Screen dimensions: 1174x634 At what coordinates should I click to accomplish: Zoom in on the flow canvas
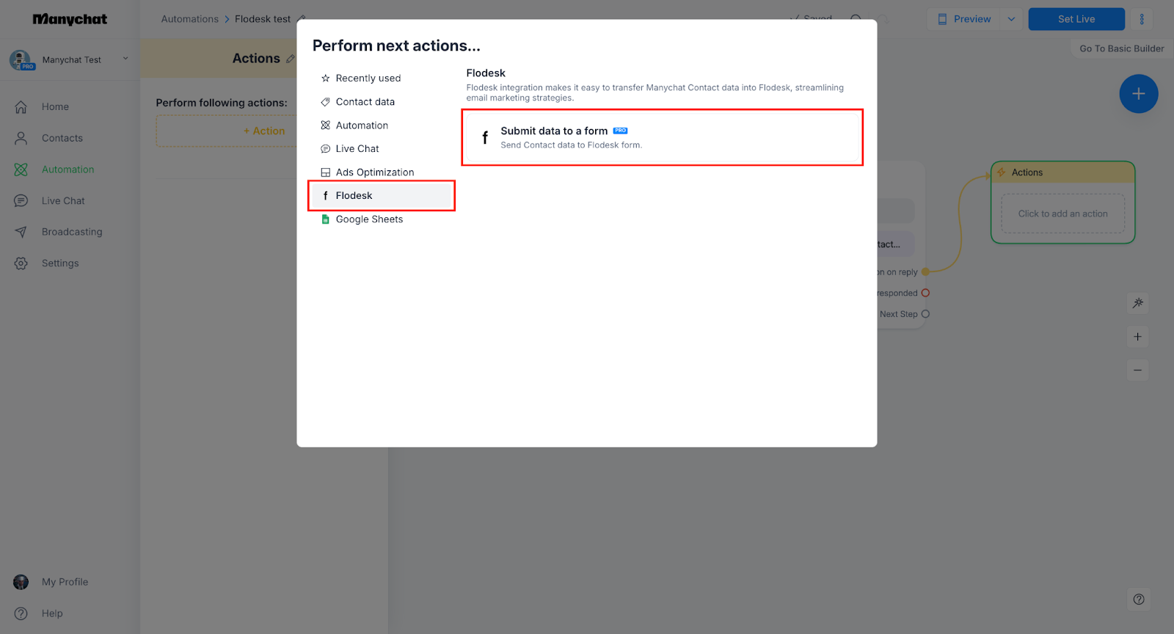[1137, 337]
